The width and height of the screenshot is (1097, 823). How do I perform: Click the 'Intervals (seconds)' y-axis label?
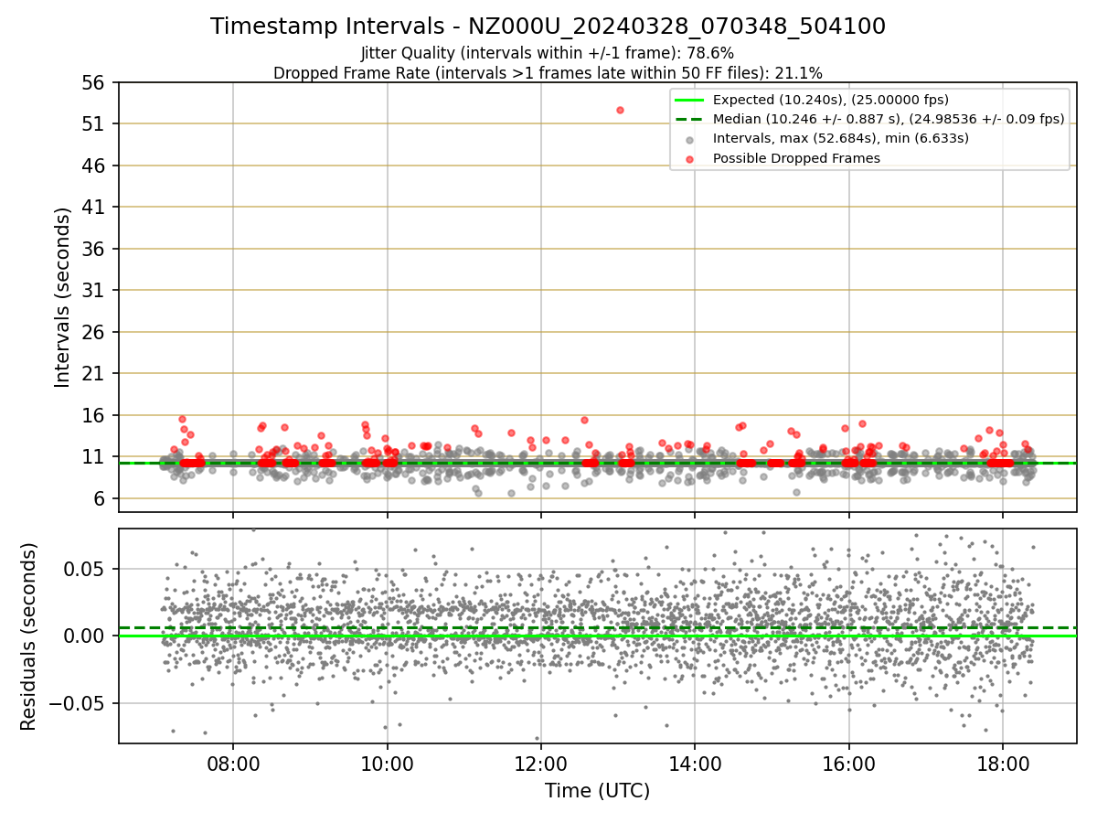point(62,297)
